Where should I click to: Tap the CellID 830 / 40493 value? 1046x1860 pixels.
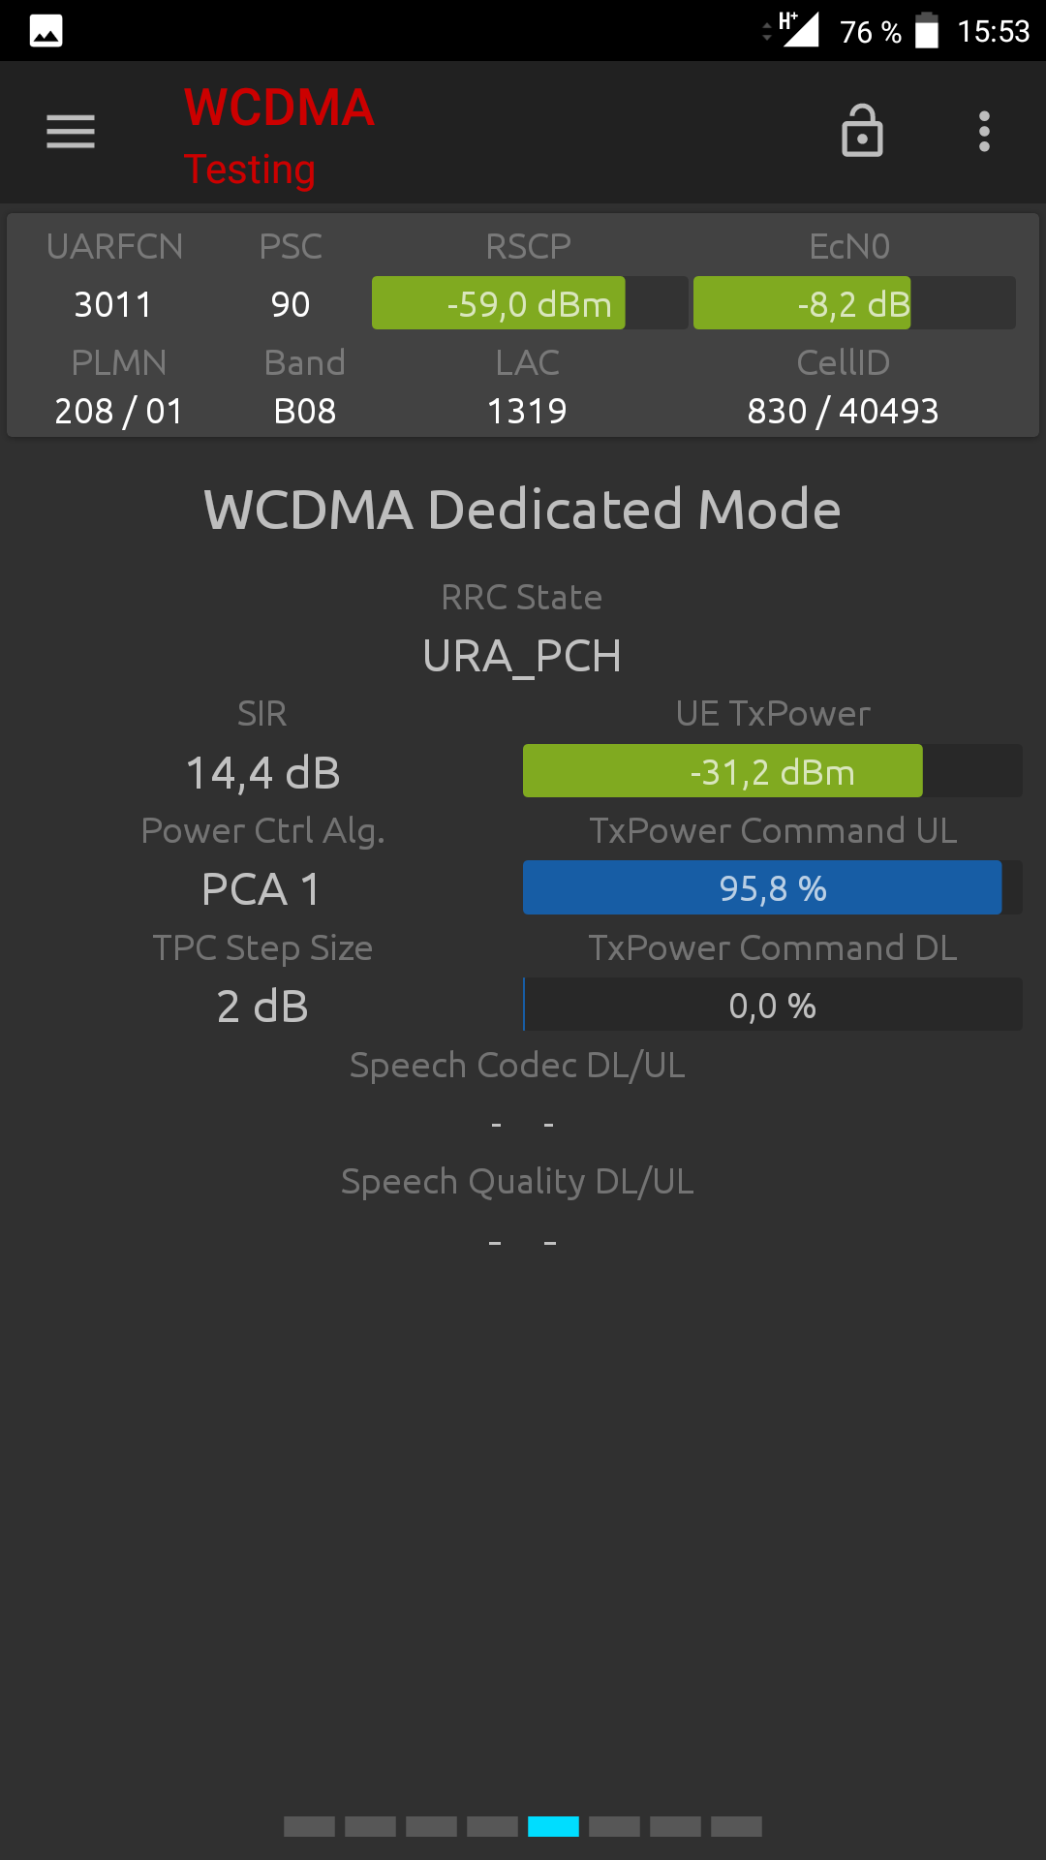pos(844,411)
